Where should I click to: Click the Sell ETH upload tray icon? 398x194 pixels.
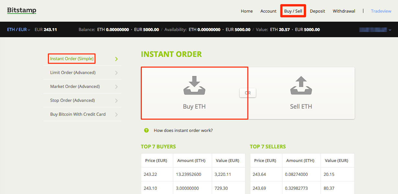click(x=301, y=86)
